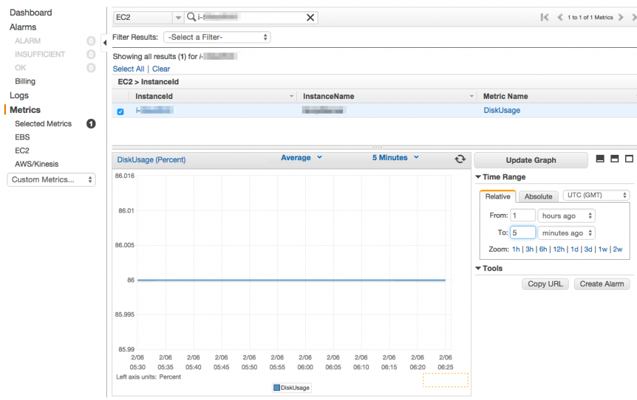The image size is (637, 400).
Task: Open Alarms in sidebar
Action: coord(23,27)
